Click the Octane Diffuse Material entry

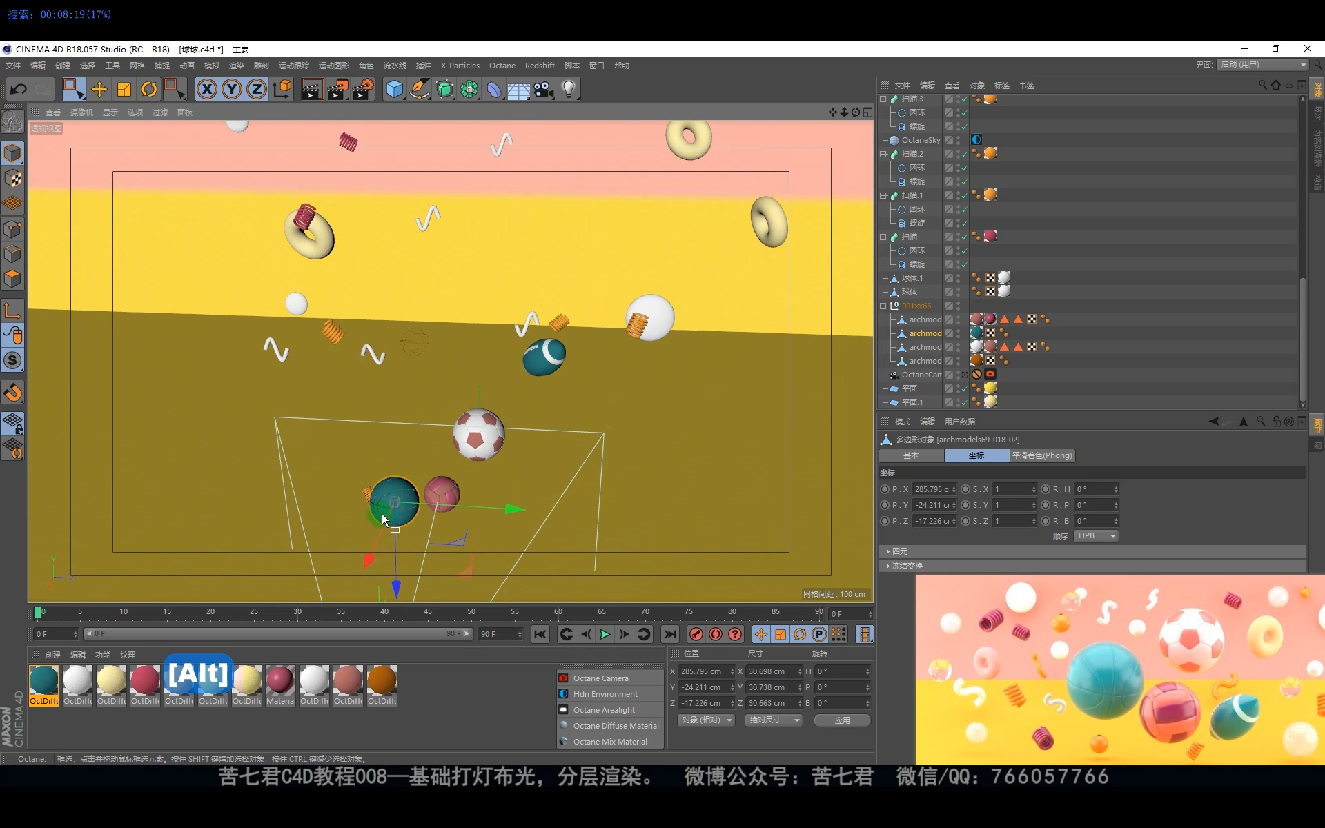[615, 726]
